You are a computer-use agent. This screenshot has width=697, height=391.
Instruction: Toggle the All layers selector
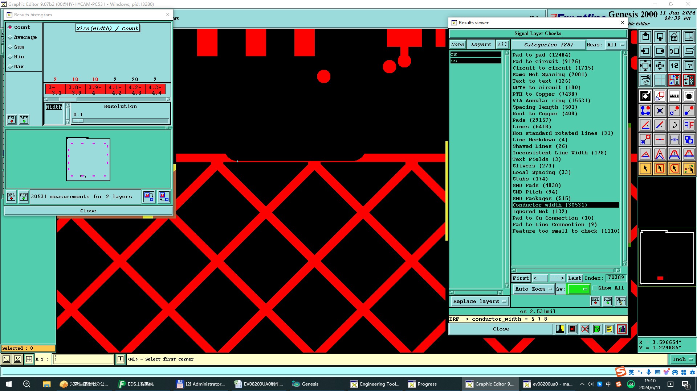point(502,45)
